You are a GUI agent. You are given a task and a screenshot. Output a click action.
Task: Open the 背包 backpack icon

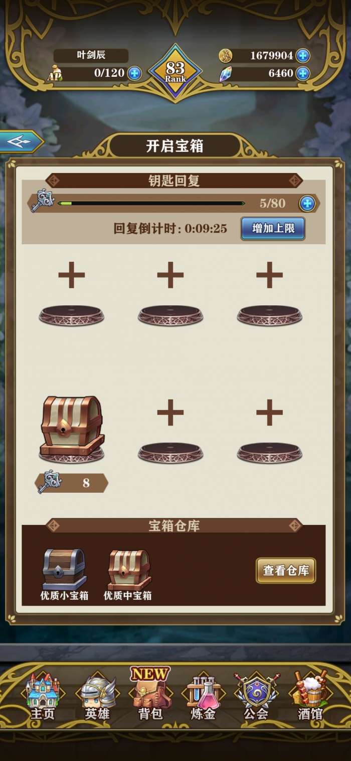click(x=150, y=695)
